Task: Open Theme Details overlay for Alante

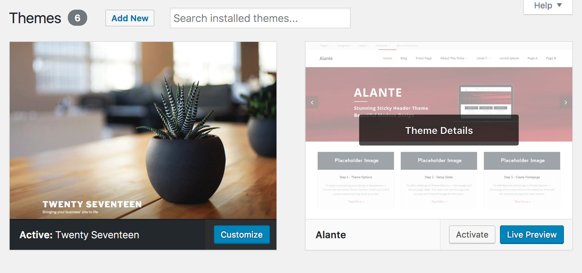Action: tap(439, 130)
